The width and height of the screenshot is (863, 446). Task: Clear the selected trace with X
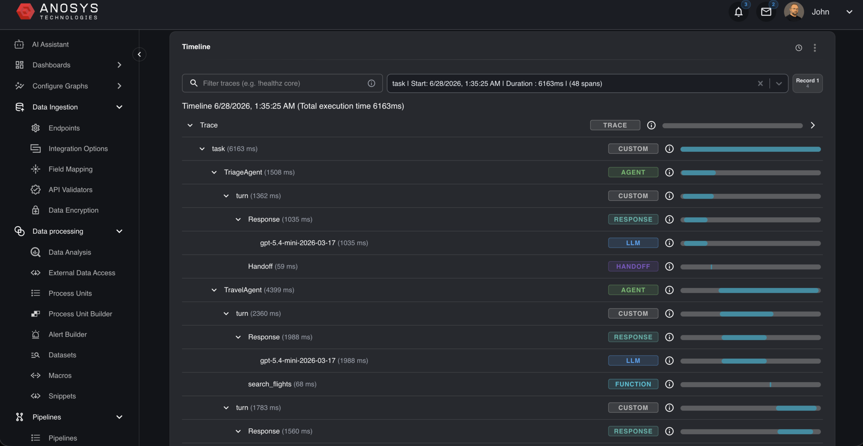(760, 84)
